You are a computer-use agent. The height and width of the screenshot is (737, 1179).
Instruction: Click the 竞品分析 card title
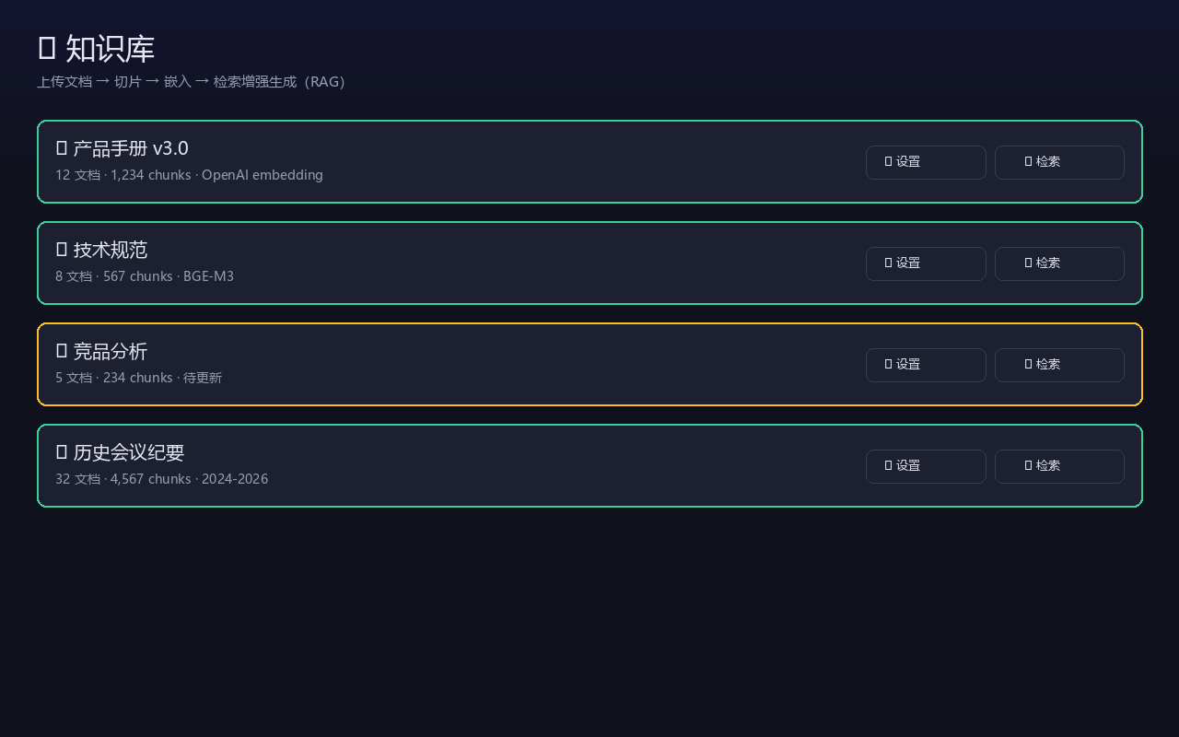pyautogui.click(x=101, y=351)
